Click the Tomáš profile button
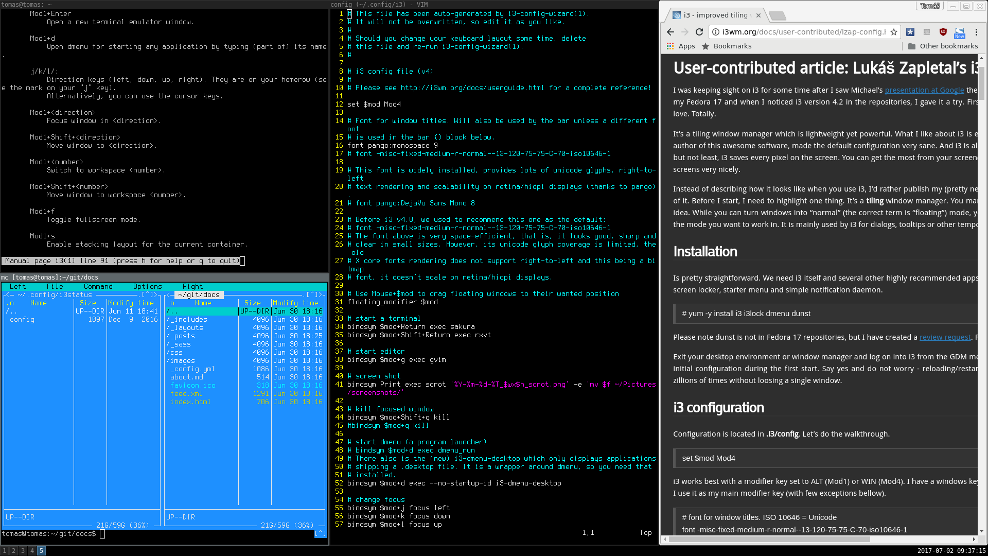This screenshot has width=988, height=556. click(x=930, y=6)
